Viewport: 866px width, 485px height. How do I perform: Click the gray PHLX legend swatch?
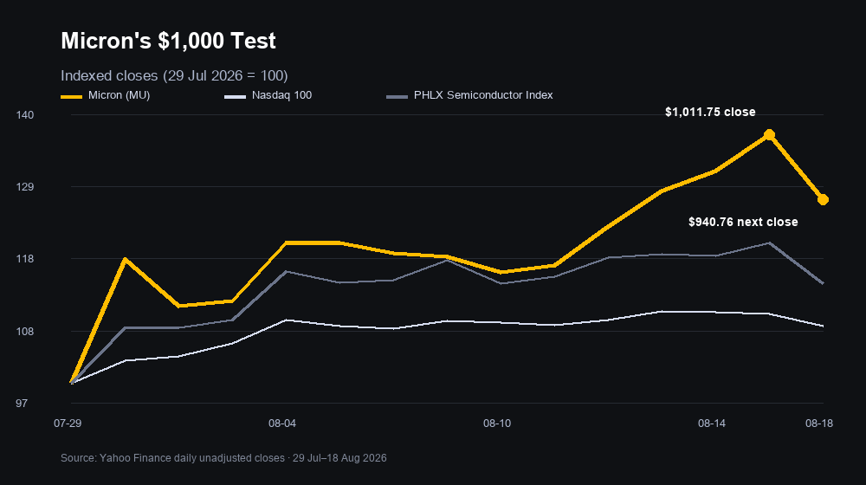pos(397,97)
